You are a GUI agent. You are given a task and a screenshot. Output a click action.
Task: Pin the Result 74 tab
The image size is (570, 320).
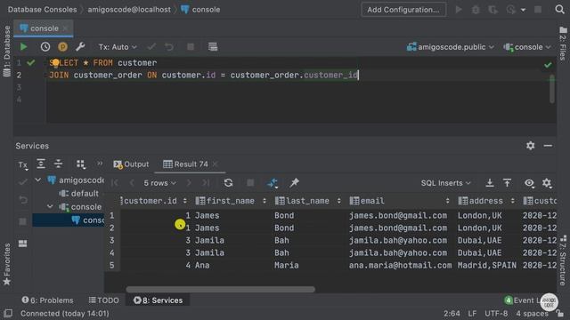coord(294,183)
